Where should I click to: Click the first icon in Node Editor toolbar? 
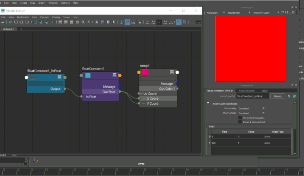pyautogui.click(x=2, y=22)
